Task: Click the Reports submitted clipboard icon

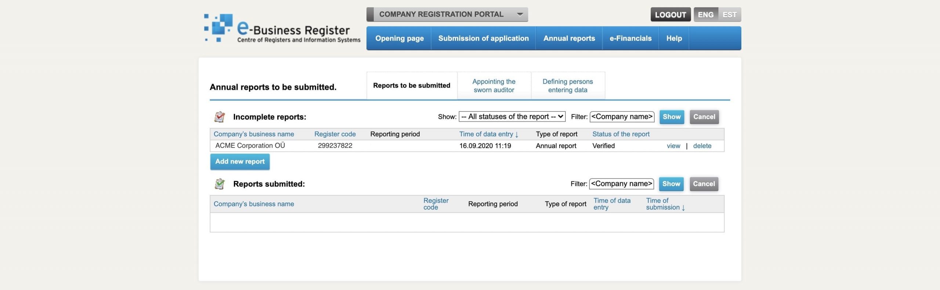Action: [x=220, y=184]
